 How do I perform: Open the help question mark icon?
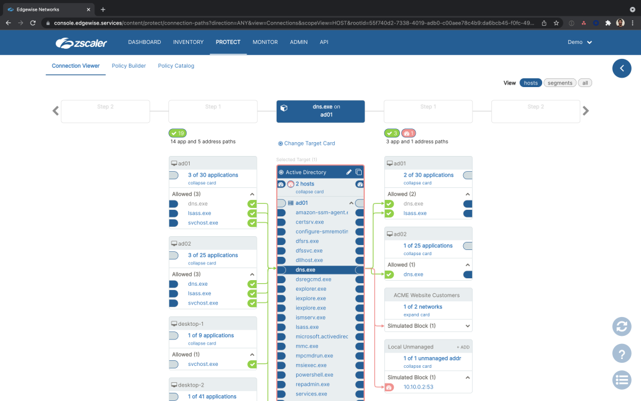tap(622, 353)
